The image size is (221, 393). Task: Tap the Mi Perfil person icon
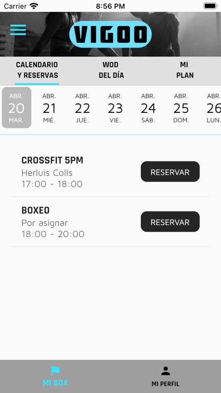point(166,371)
